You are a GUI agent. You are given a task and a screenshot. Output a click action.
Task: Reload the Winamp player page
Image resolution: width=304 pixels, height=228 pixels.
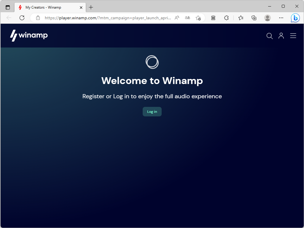[x=22, y=18]
